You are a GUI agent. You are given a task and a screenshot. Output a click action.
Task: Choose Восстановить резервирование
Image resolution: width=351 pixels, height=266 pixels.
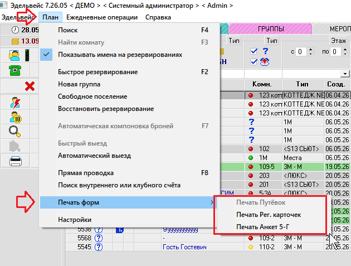click(x=129, y=109)
